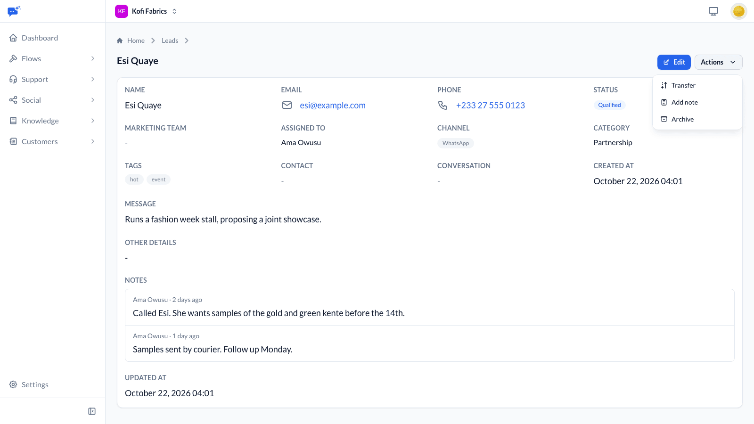
Task: Close the Actions dropdown
Action: pos(718,62)
